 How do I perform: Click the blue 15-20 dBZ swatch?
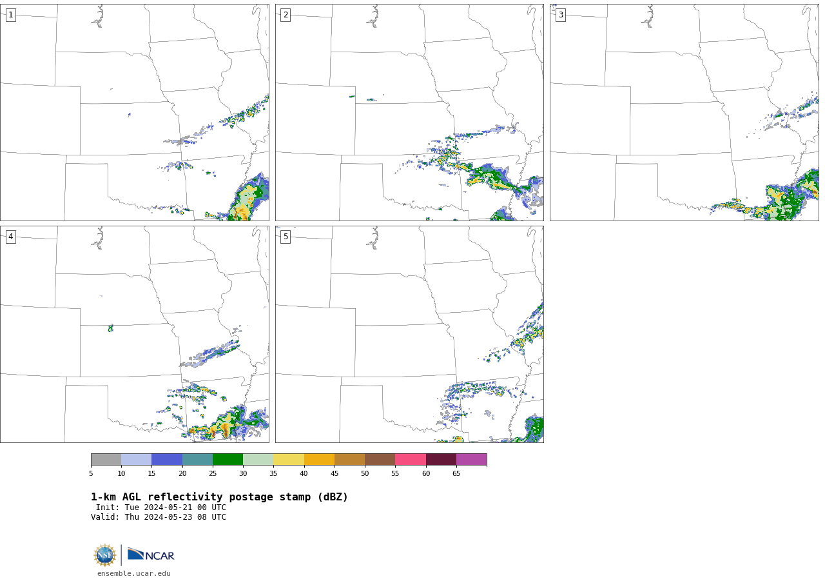(167, 460)
